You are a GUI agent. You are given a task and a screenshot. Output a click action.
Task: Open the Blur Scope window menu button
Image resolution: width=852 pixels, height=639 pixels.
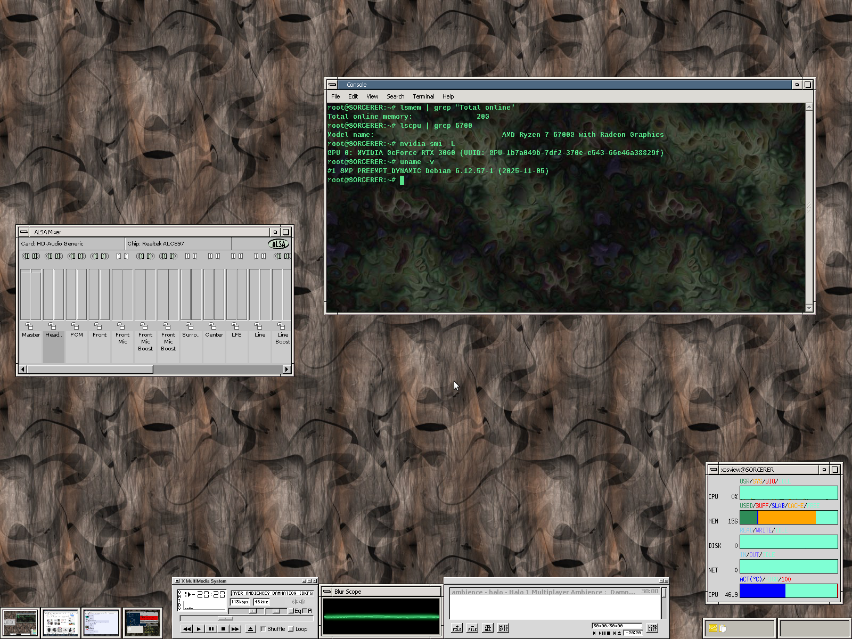(x=327, y=592)
